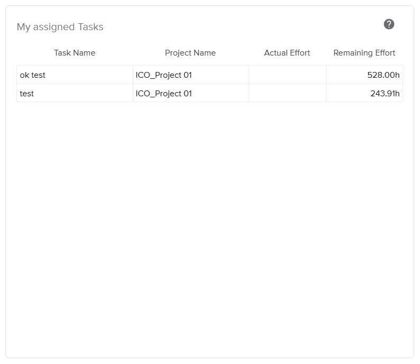
Task: Sort by the Task Name column header
Action: point(75,53)
